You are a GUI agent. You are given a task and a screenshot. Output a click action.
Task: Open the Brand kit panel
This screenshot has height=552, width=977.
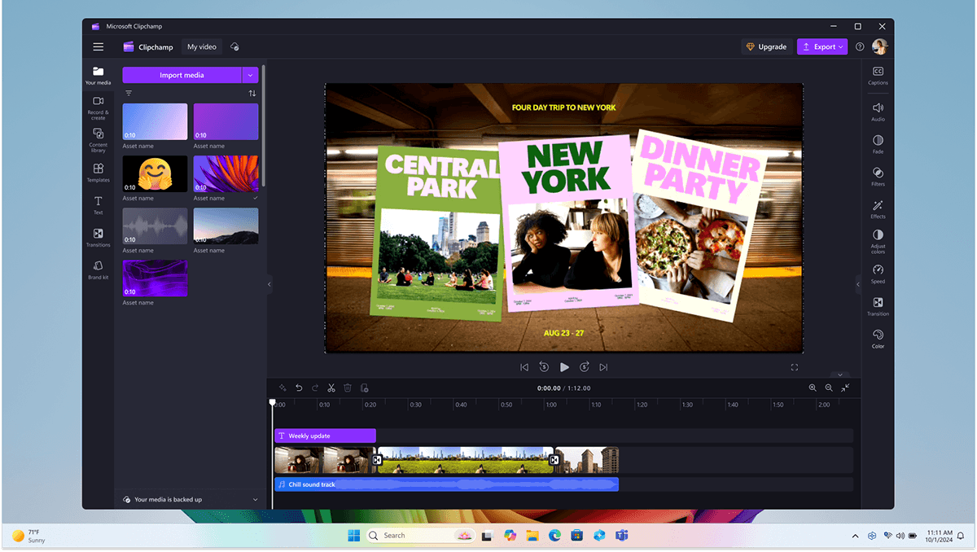[x=98, y=269]
